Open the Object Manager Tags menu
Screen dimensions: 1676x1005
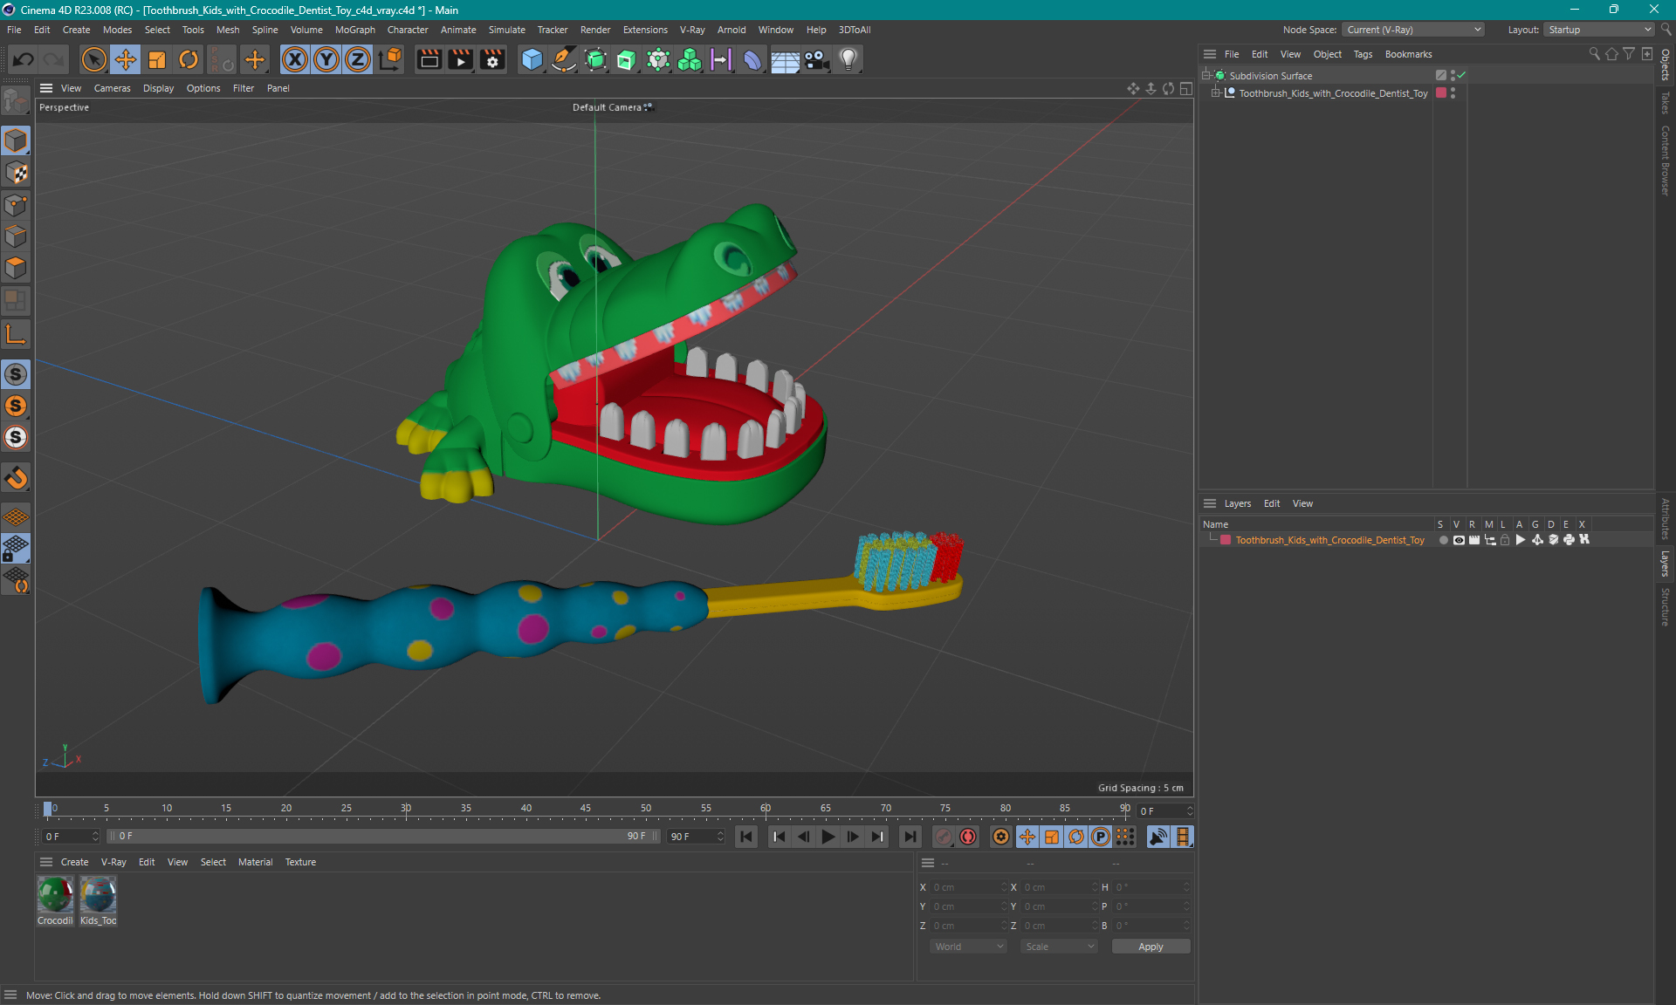[1363, 54]
